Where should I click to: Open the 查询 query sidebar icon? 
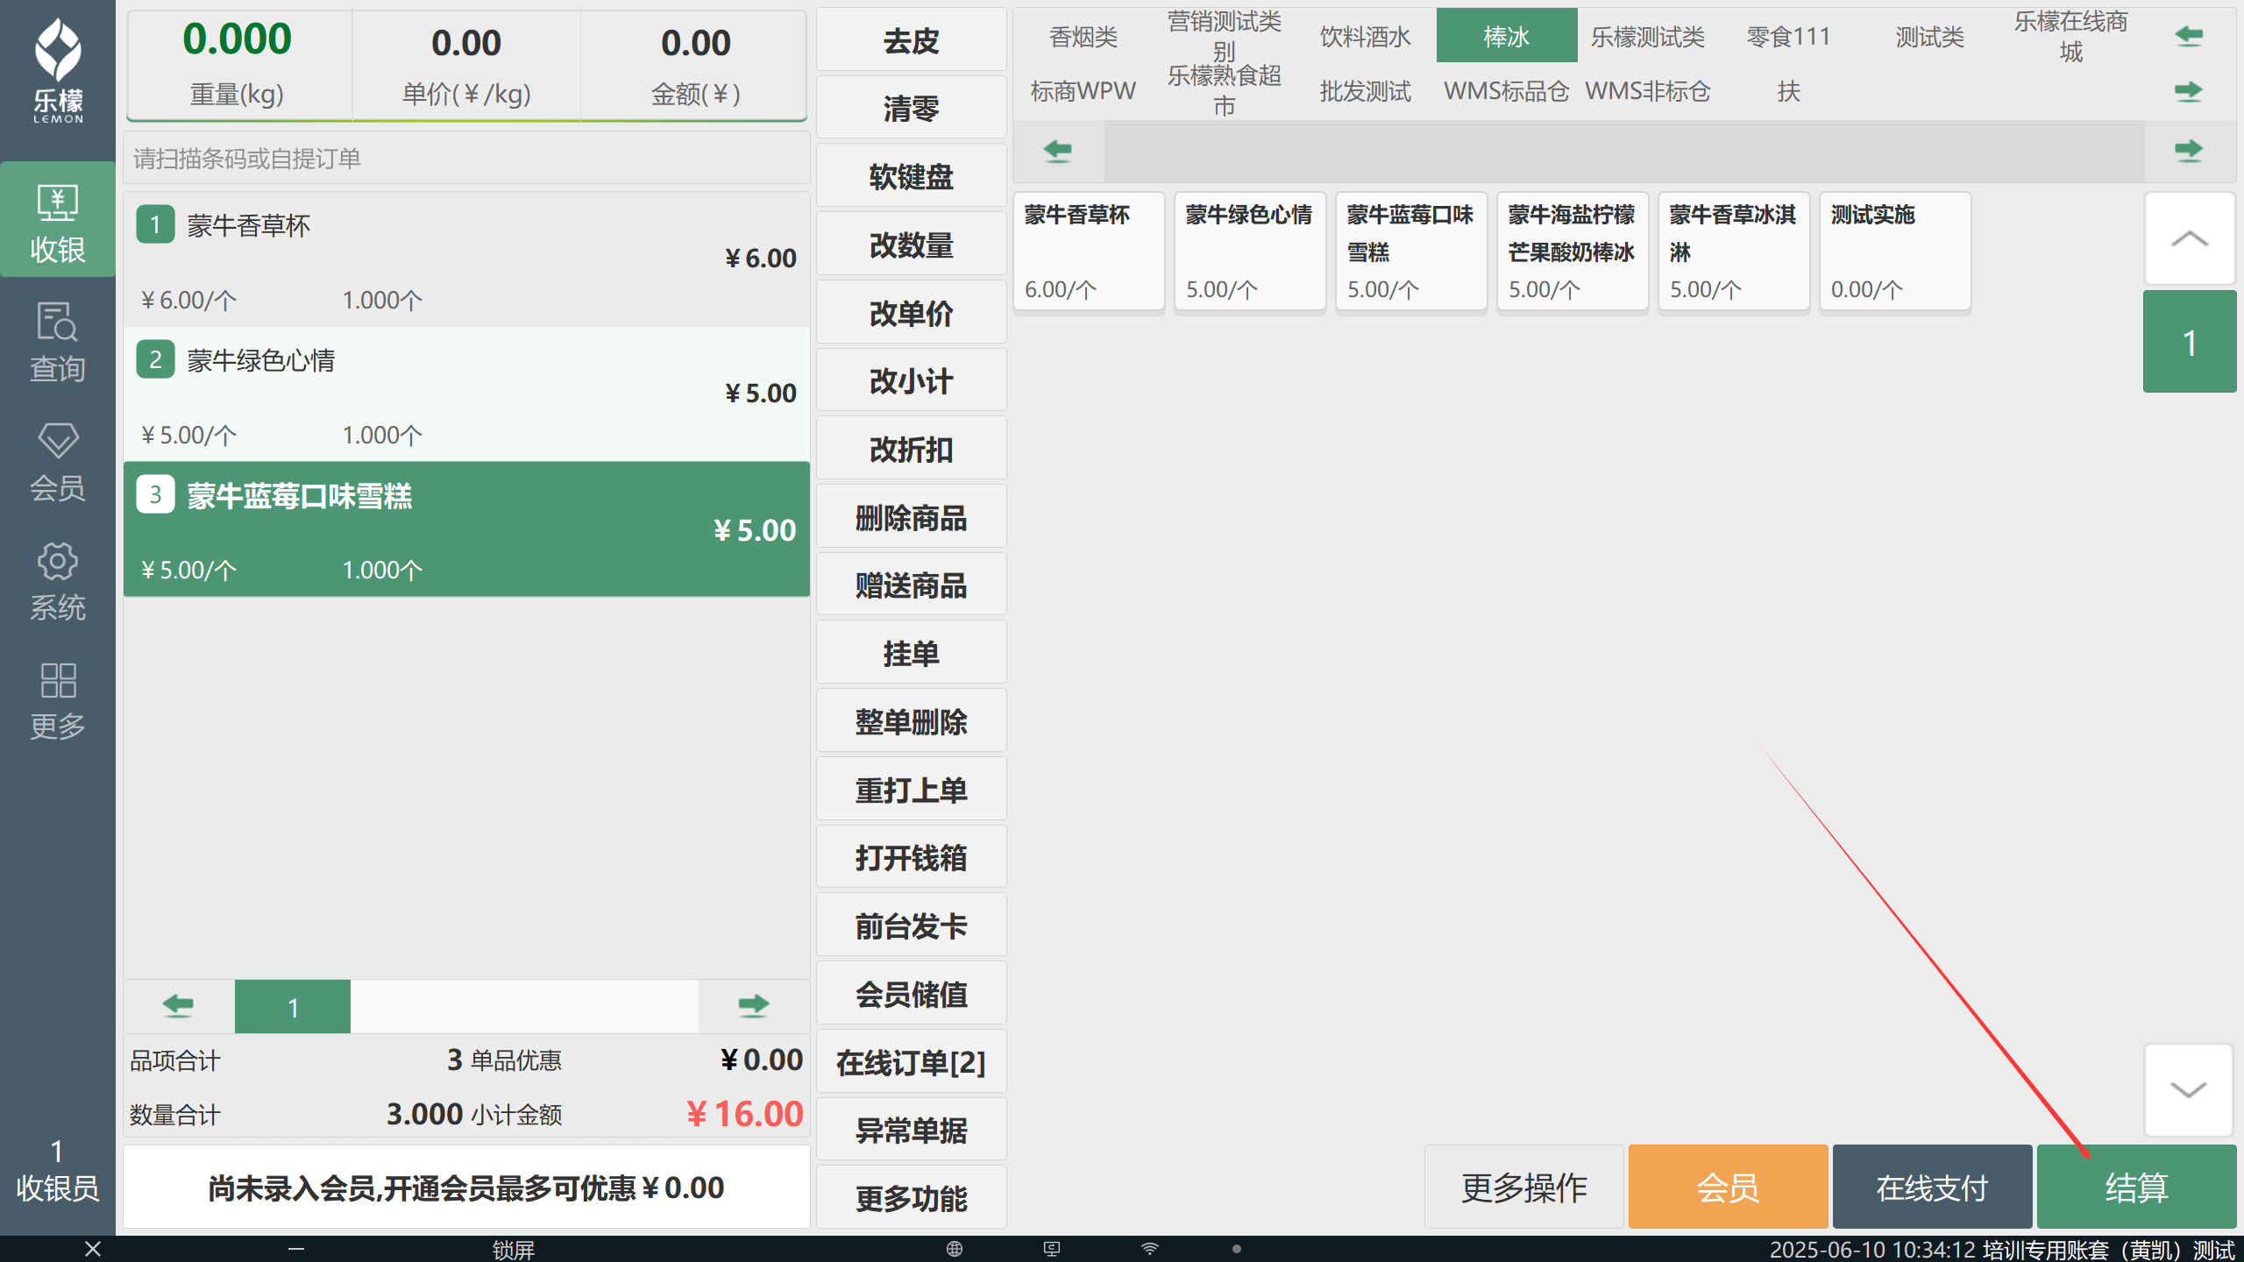point(58,341)
